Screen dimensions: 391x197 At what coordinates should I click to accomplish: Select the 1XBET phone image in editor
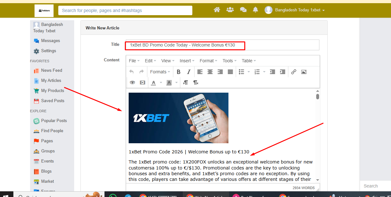coord(178,118)
